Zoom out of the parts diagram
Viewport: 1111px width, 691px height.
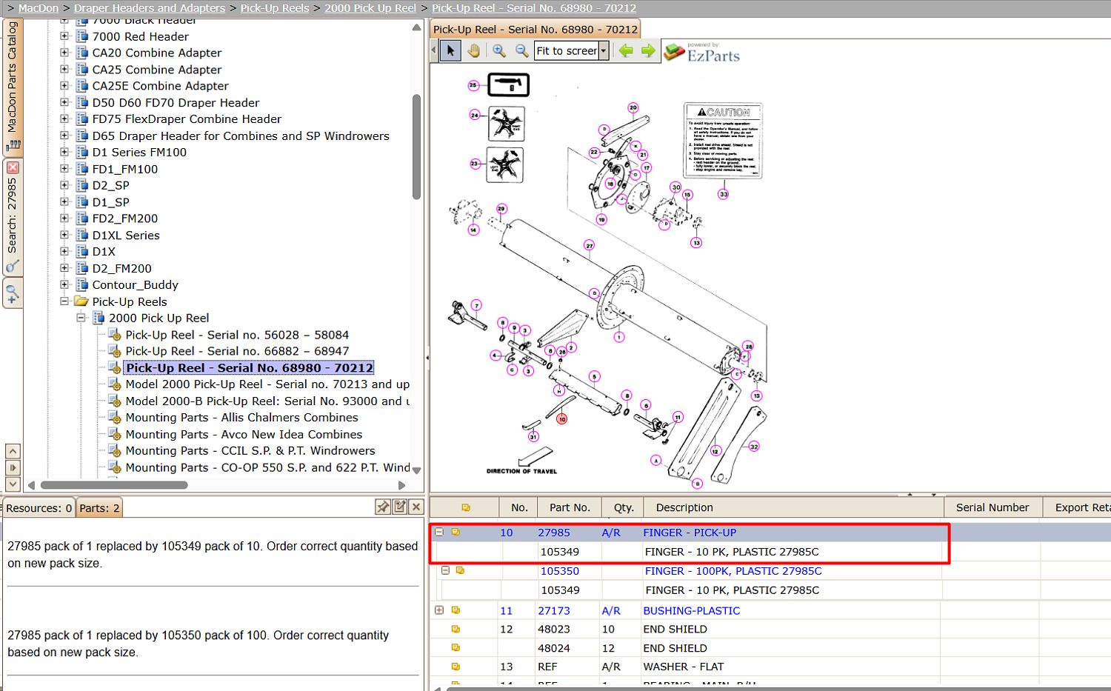521,50
